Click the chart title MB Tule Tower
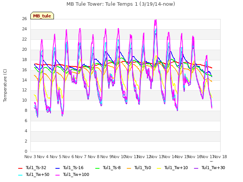243x182 pixels. tap(121, 4)
